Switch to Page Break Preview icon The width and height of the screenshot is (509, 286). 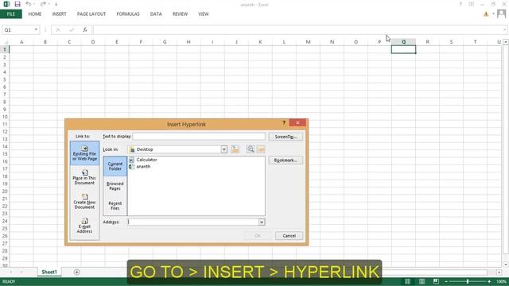coord(436,281)
